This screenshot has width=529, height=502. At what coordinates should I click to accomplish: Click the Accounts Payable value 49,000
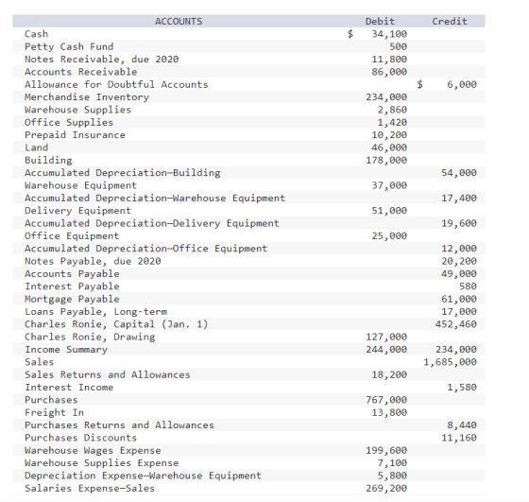click(459, 274)
